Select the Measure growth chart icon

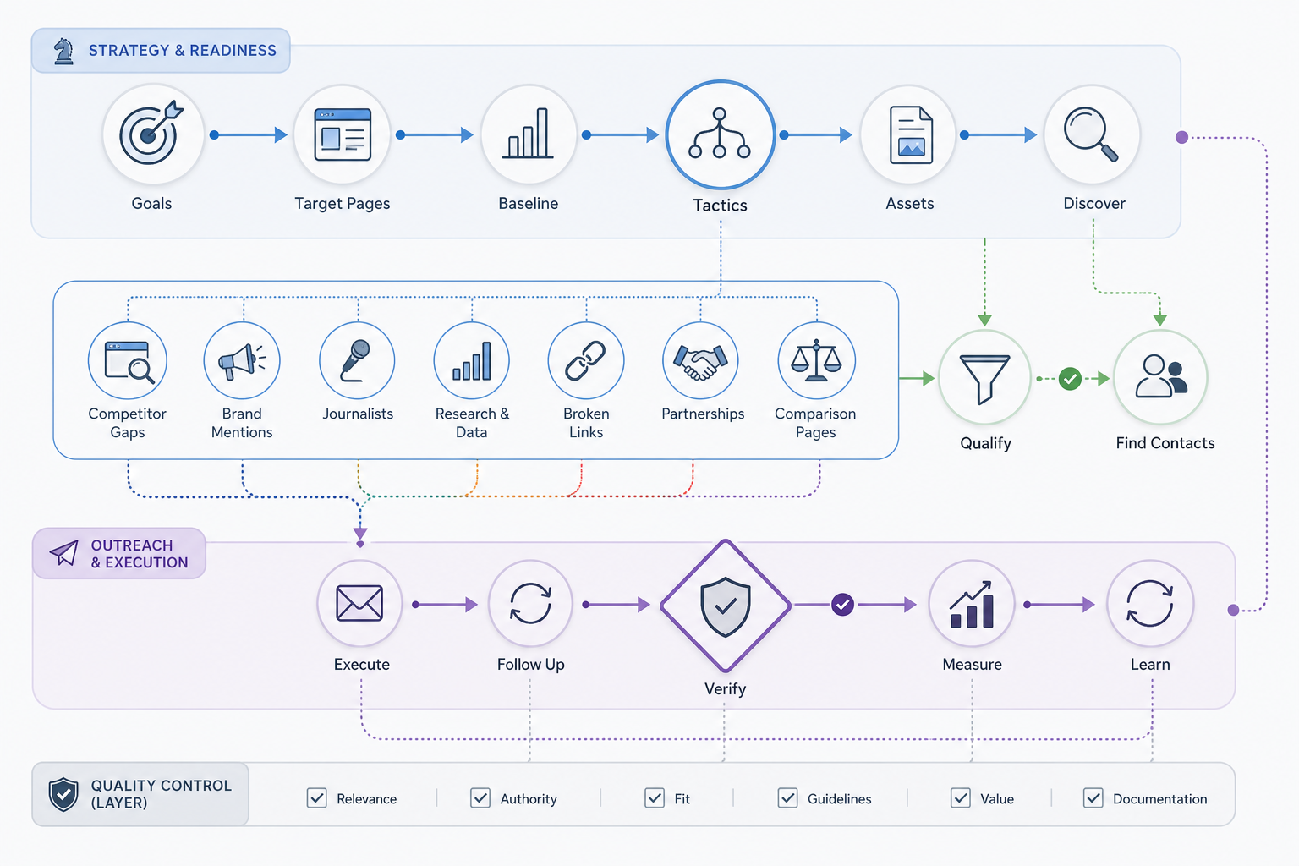972,604
